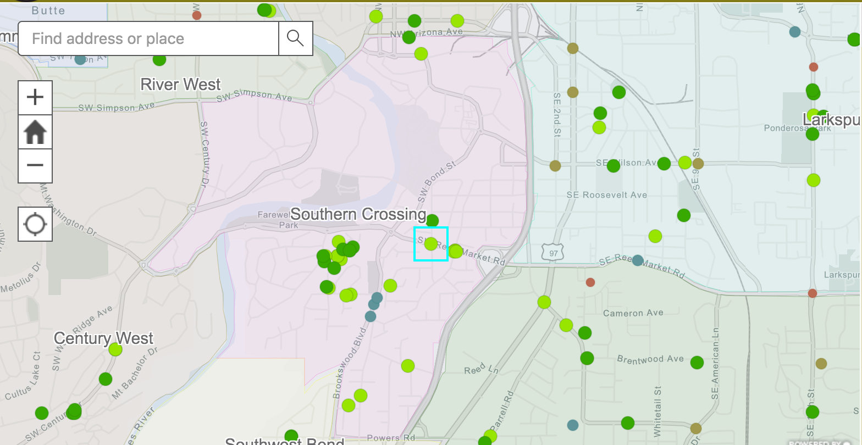Viewport: 862px width, 445px height.
Task: Select the highlighted marker inside cyan box
Action: coord(431,243)
